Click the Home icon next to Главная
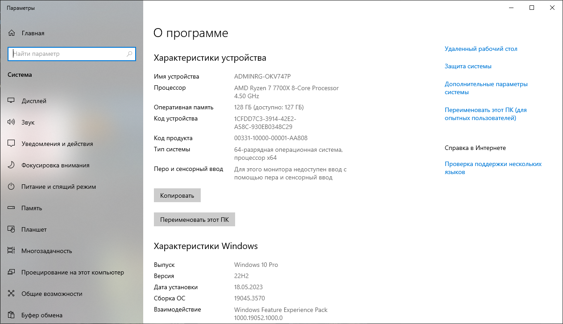 12,33
